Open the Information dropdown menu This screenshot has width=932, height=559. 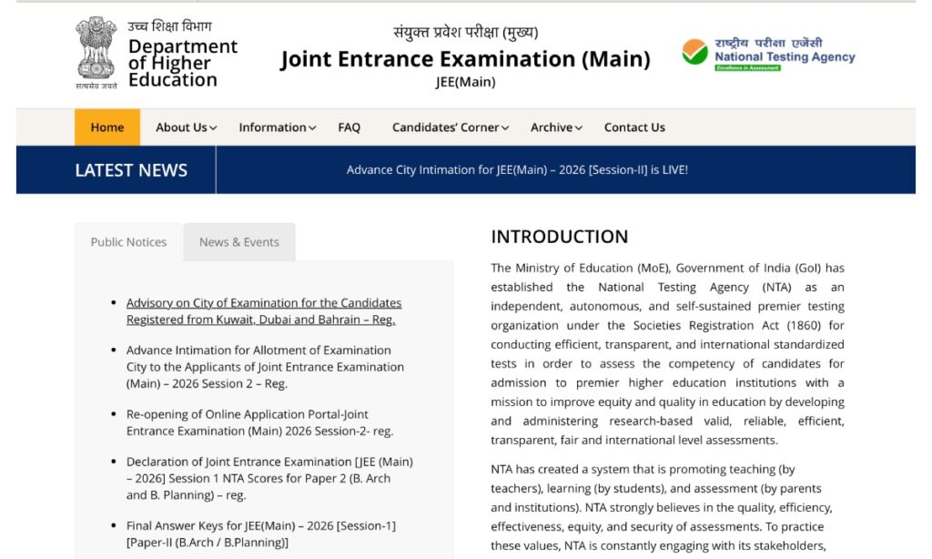pos(276,127)
